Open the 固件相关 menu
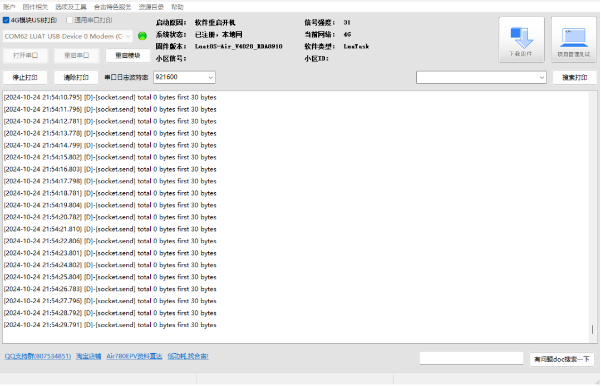The height and width of the screenshot is (386, 601). coord(35,7)
